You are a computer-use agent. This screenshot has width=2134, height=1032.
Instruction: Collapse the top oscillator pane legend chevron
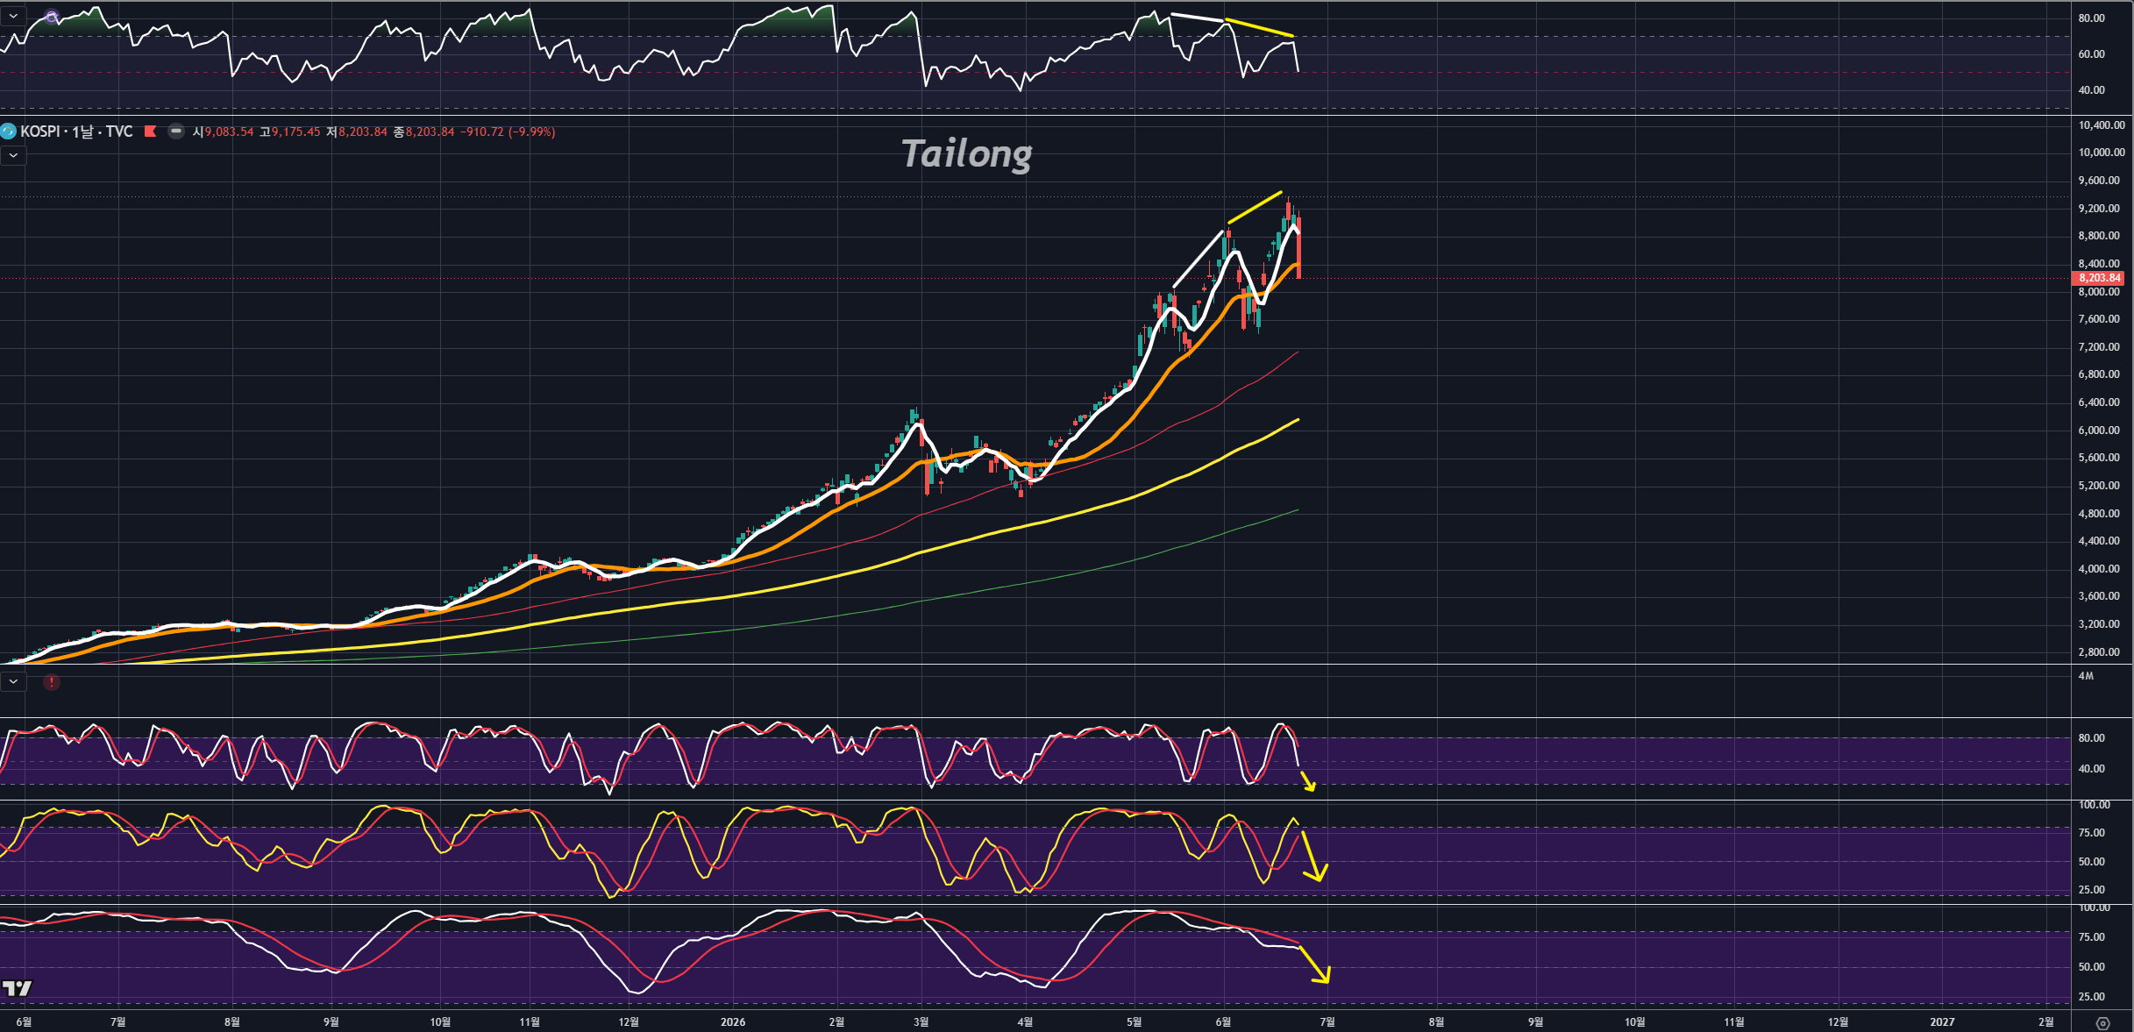coord(13,16)
